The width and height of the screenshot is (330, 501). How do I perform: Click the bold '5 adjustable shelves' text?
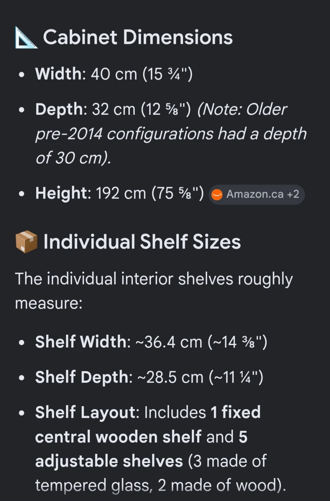point(141,449)
